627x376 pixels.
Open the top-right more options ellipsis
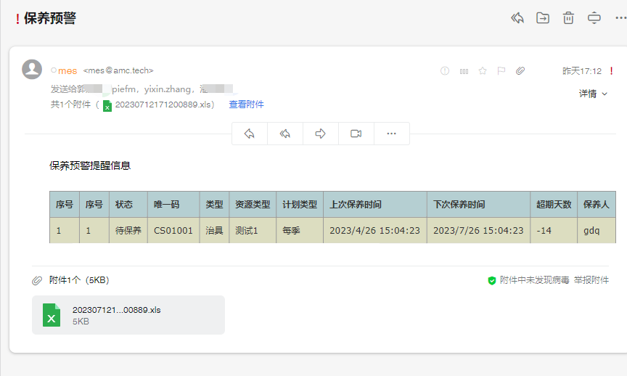(x=620, y=18)
